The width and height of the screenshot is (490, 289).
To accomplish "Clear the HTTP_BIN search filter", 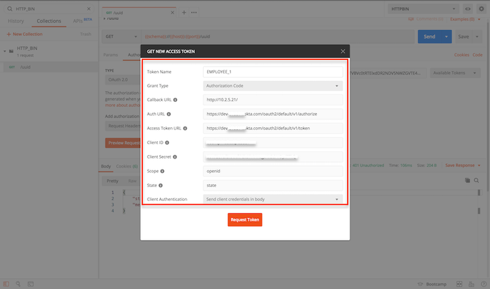I will (89, 8).
